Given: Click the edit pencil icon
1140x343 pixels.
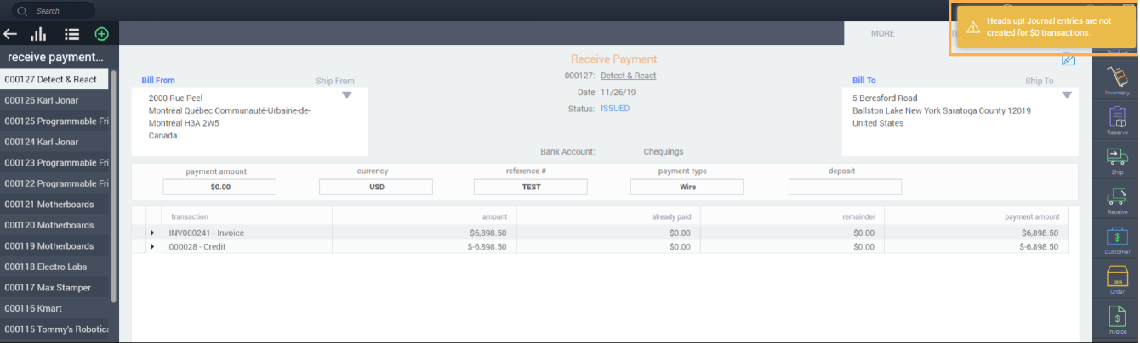Looking at the screenshot, I should click(1069, 59).
